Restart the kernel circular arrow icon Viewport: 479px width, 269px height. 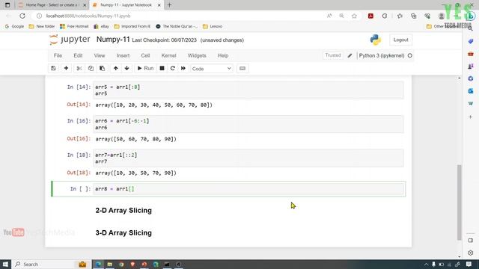point(173,68)
